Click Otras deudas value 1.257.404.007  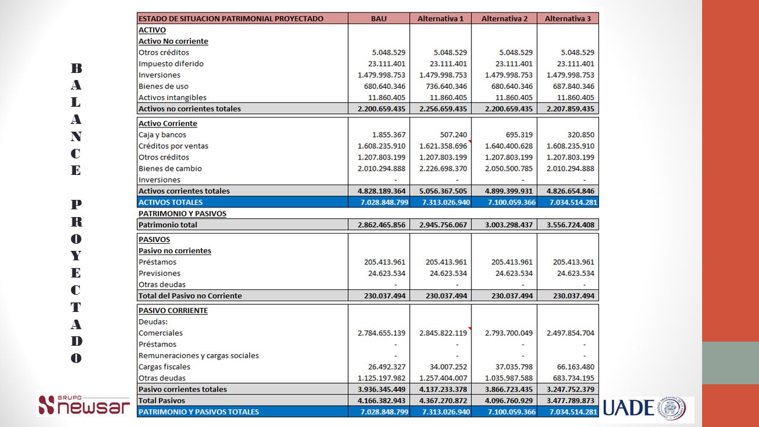click(443, 378)
